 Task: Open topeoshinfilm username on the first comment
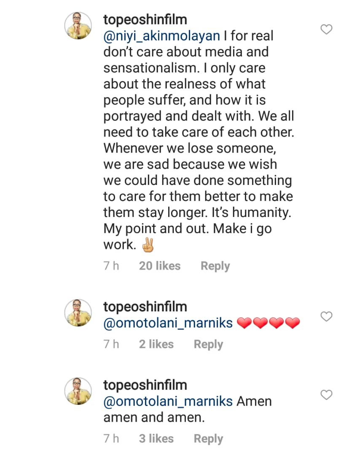point(145,20)
